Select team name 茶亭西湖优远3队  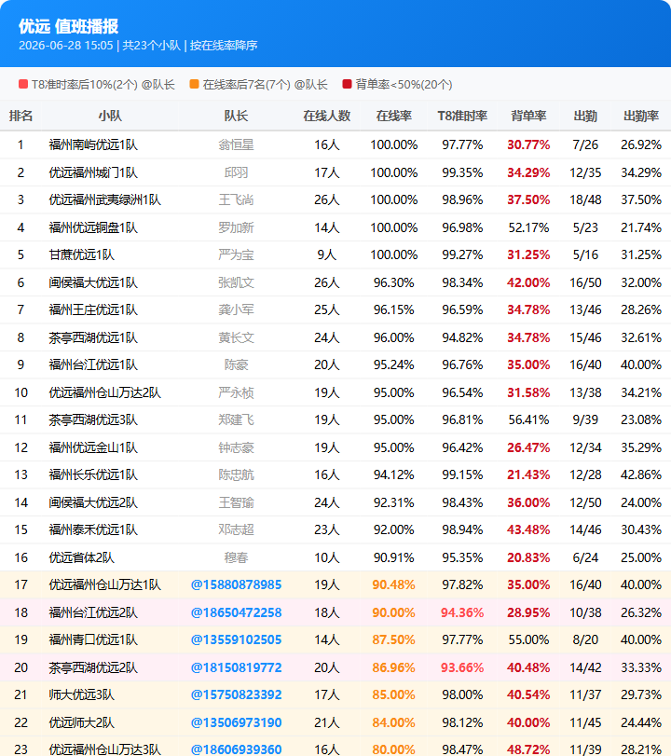click(x=93, y=419)
